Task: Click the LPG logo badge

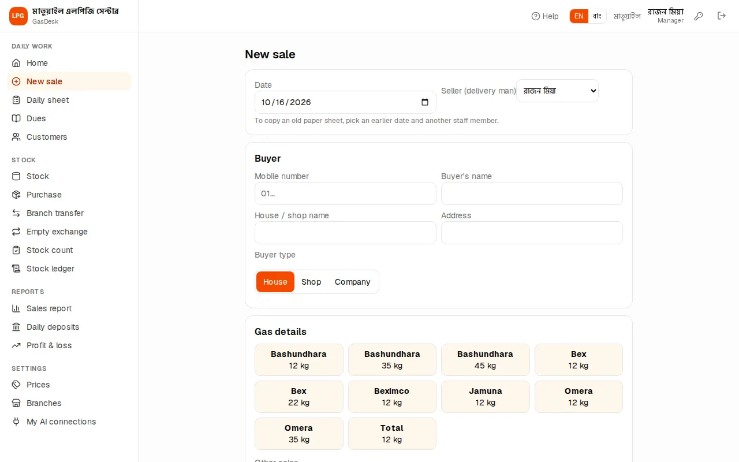Action: pos(18,16)
